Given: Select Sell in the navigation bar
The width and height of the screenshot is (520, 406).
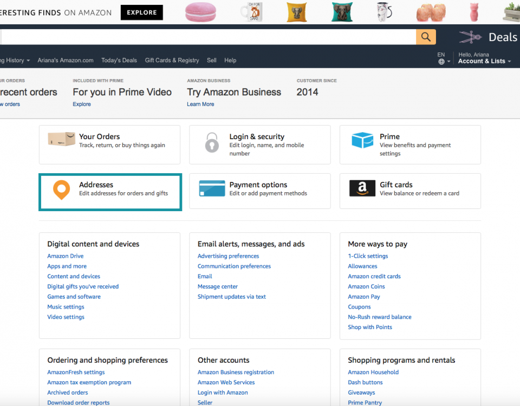Looking at the screenshot, I should (212, 60).
